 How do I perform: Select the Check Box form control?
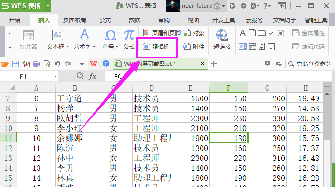click(271, 33)
